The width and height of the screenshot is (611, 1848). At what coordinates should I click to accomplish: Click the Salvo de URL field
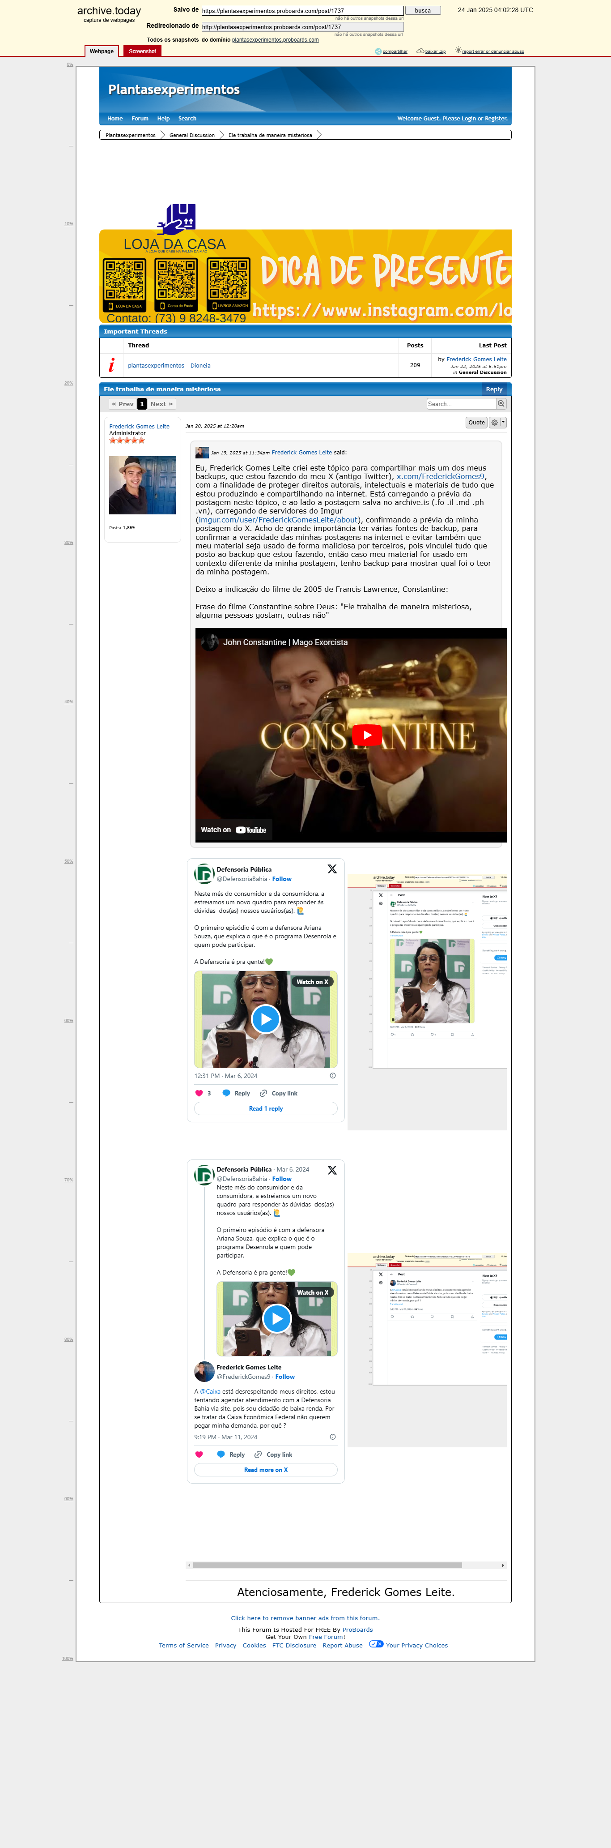coord(302,11)
